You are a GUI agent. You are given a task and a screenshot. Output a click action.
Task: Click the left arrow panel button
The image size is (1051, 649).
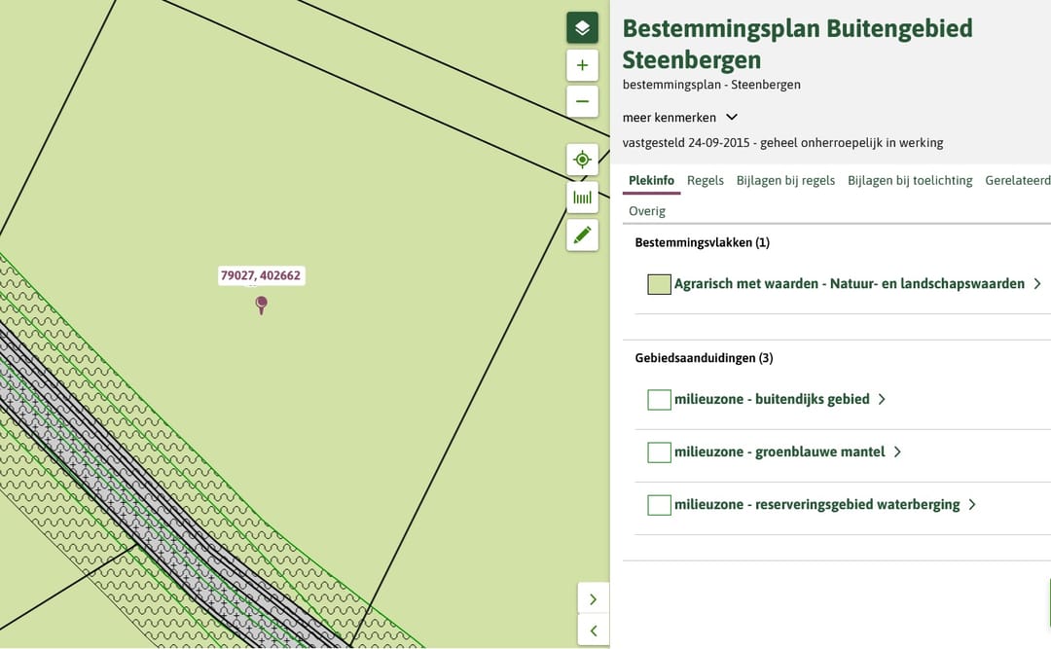[x=593, y=631]
